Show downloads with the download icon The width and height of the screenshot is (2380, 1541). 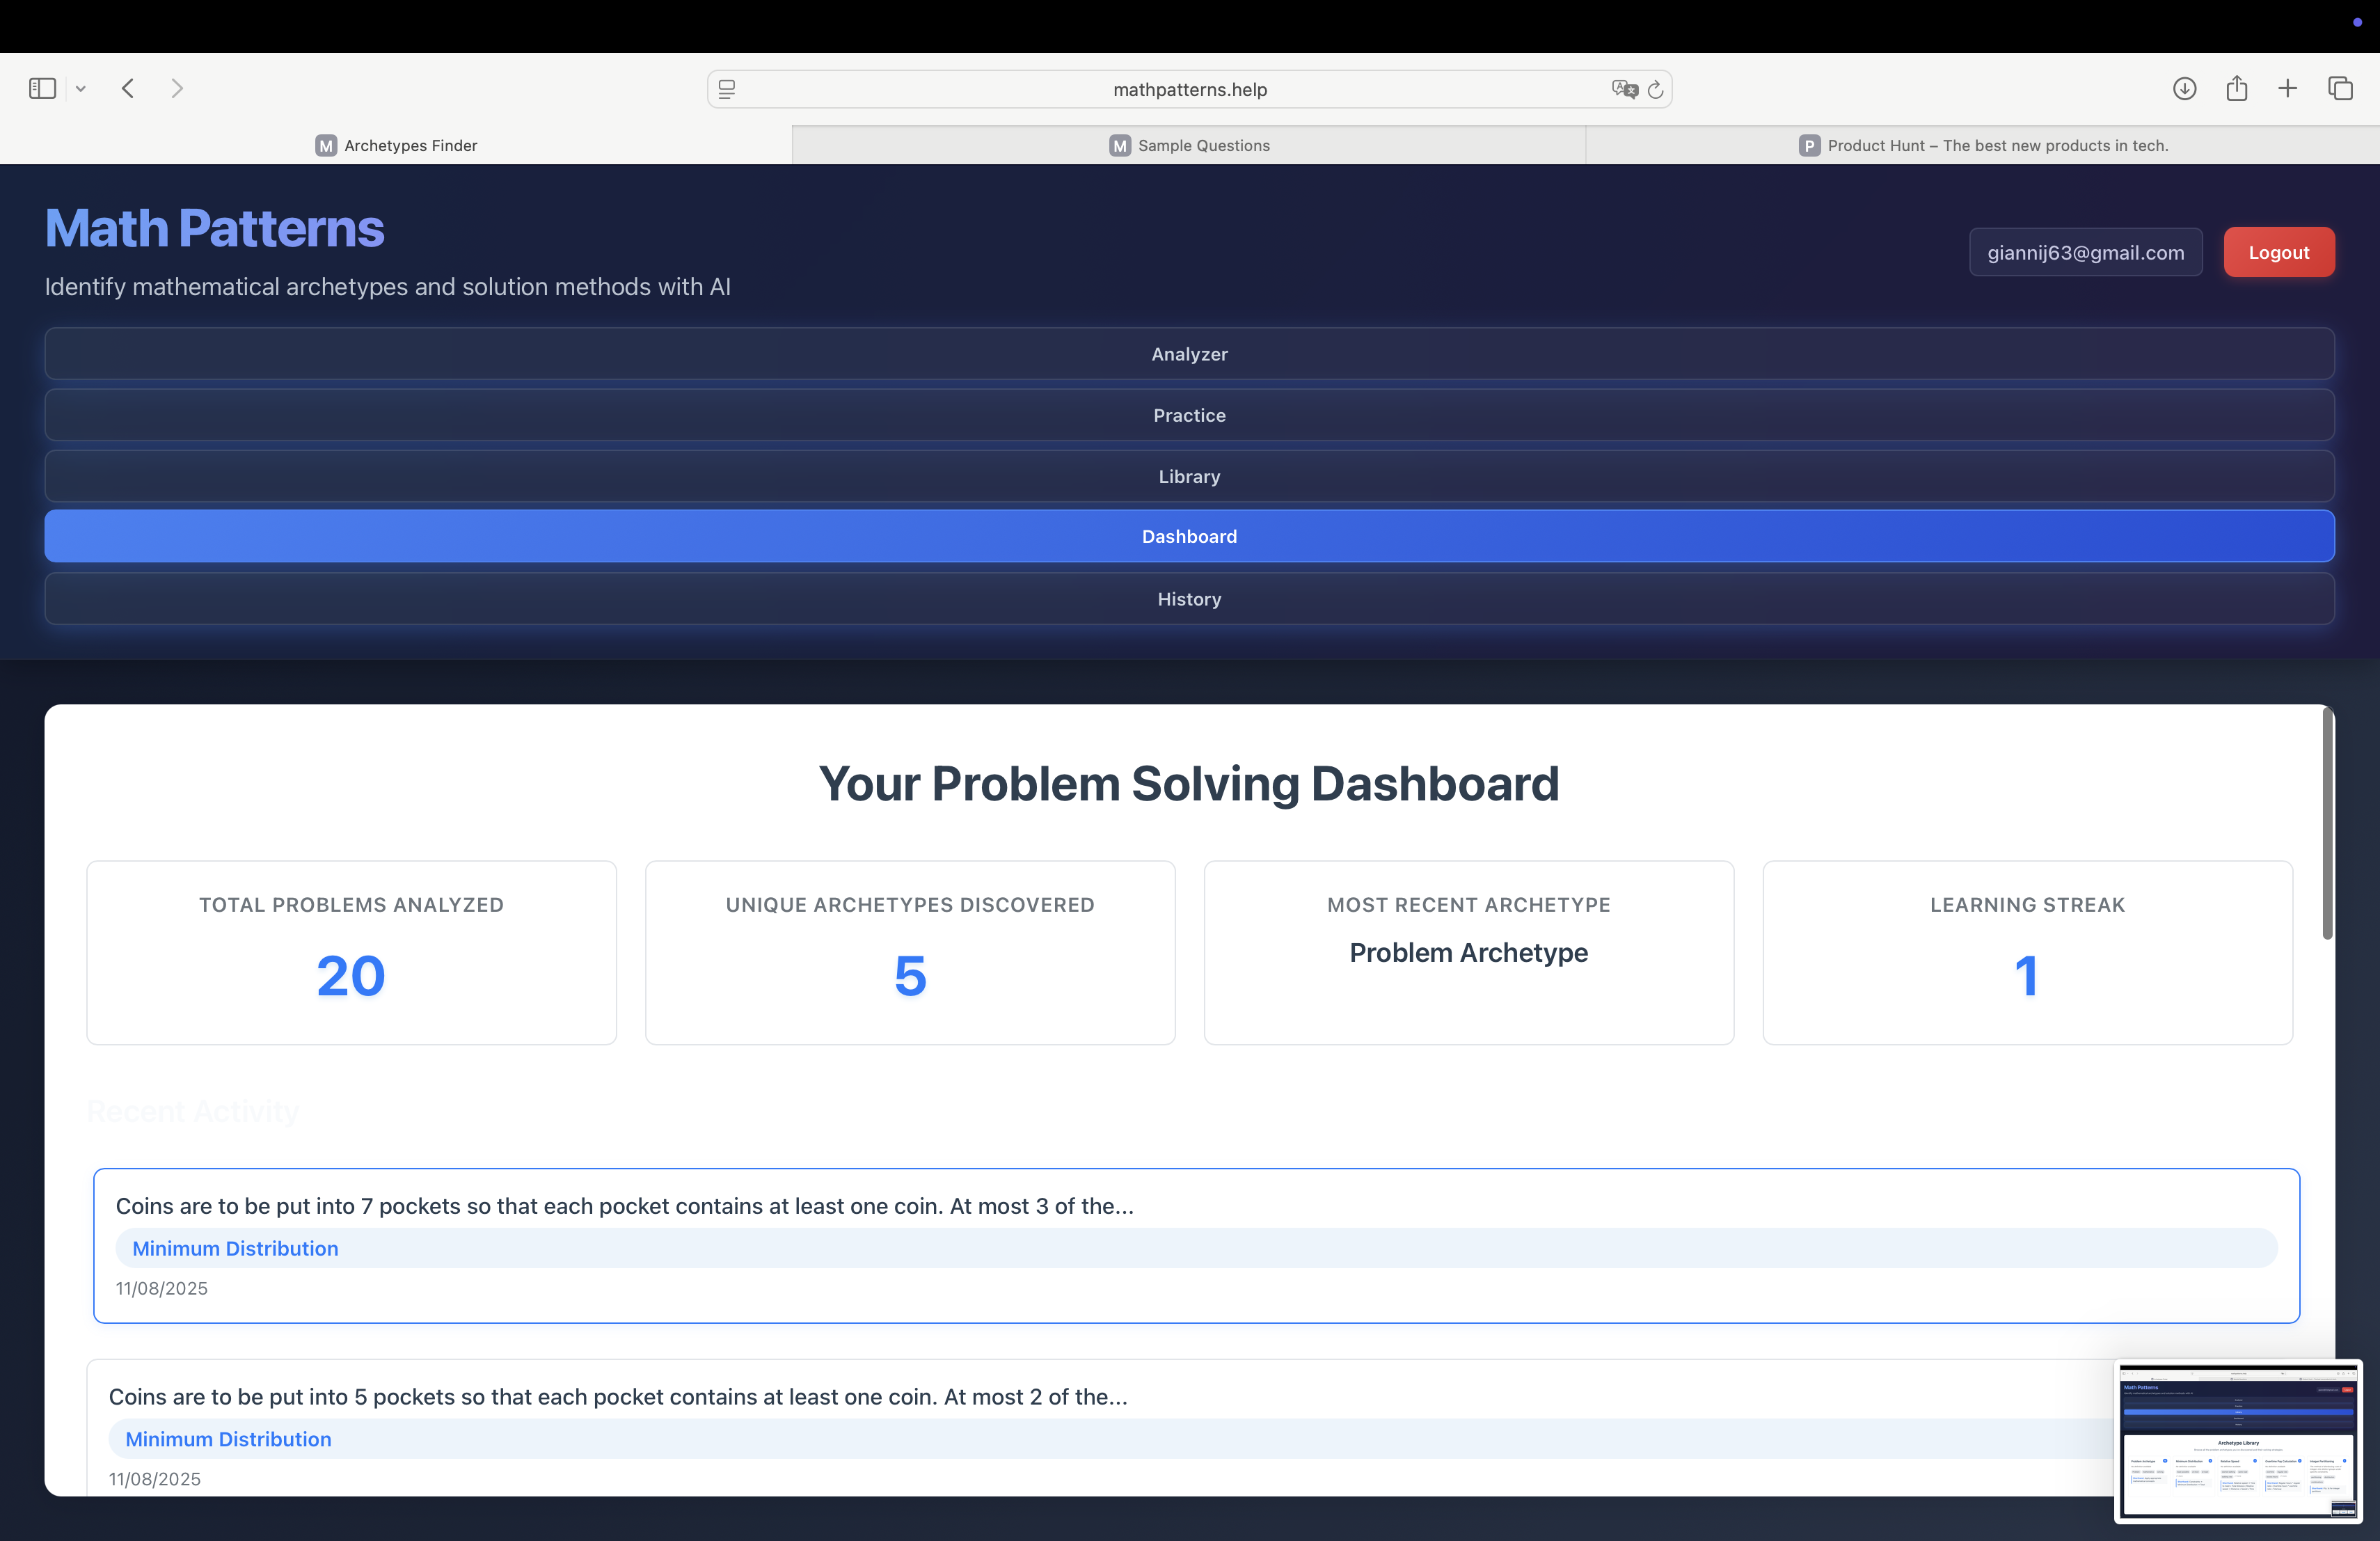click(2184, 89)
